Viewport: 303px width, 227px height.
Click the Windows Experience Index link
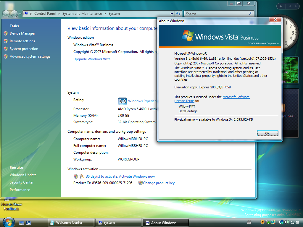coord(142,101)
